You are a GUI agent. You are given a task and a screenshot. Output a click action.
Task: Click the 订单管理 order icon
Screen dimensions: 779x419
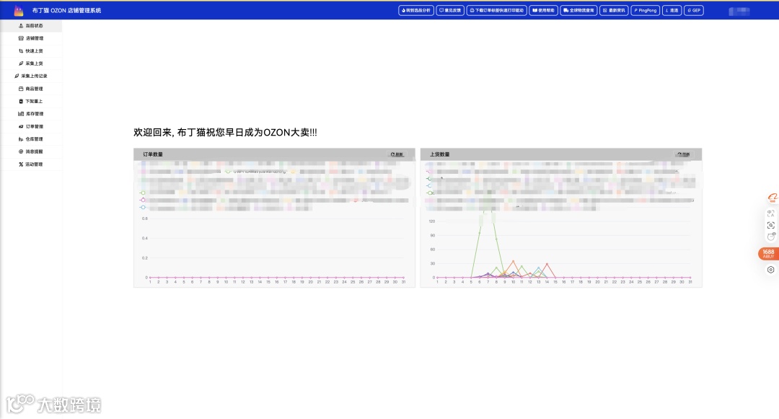coord(21,127)
